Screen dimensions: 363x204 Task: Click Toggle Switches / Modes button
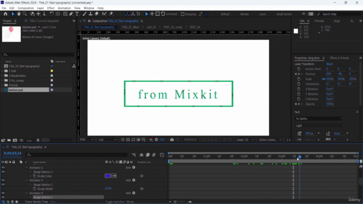[120, 202]
